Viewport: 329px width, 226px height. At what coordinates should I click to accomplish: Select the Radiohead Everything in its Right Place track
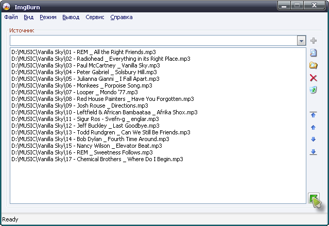(x=101, y=59)
